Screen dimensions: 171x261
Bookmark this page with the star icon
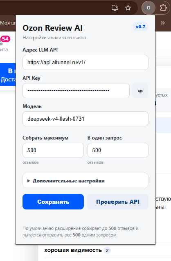pyautogui.click(x=128, y=8)
